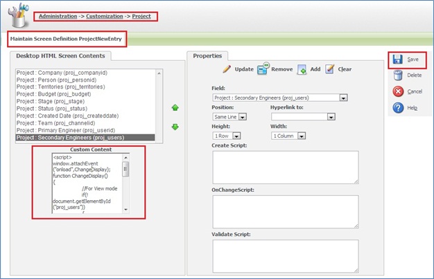Viewport: 434px width, 279px height.
Task: Click the Remove label in Properties
Action: [281, 69]
